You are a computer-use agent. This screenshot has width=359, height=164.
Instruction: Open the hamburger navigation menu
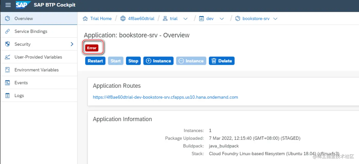pyautogui.click(x=8, y=5)
